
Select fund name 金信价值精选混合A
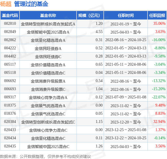[x=48, y=65]
